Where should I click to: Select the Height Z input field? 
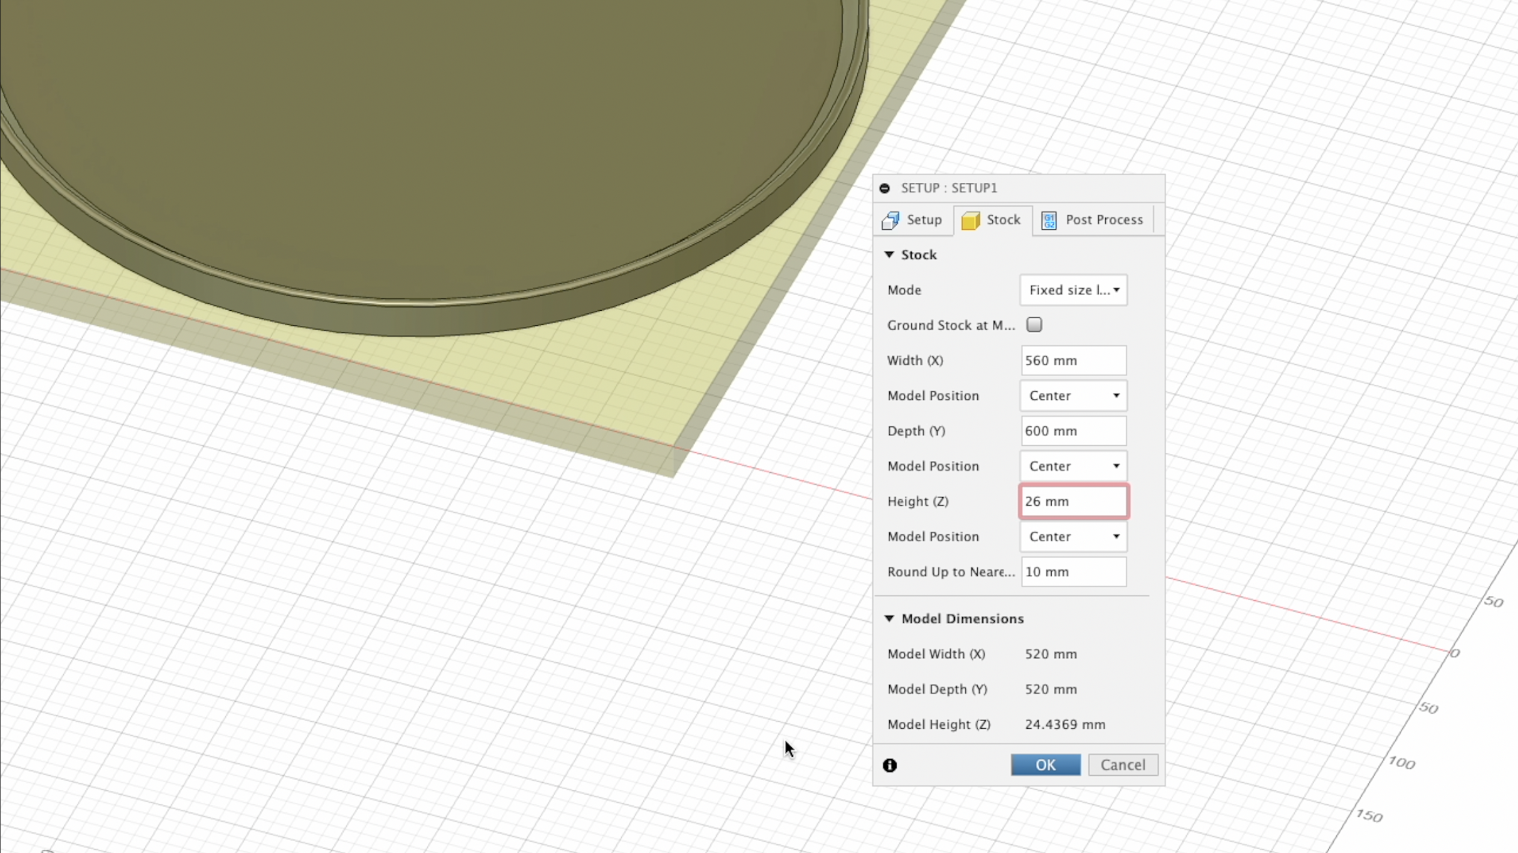click(x=1073, y=500)
